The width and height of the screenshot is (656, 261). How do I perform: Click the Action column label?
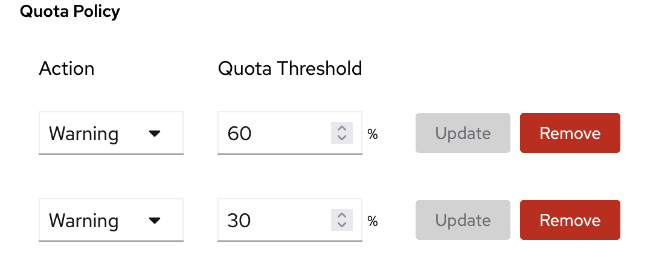(x=66, y=68)
